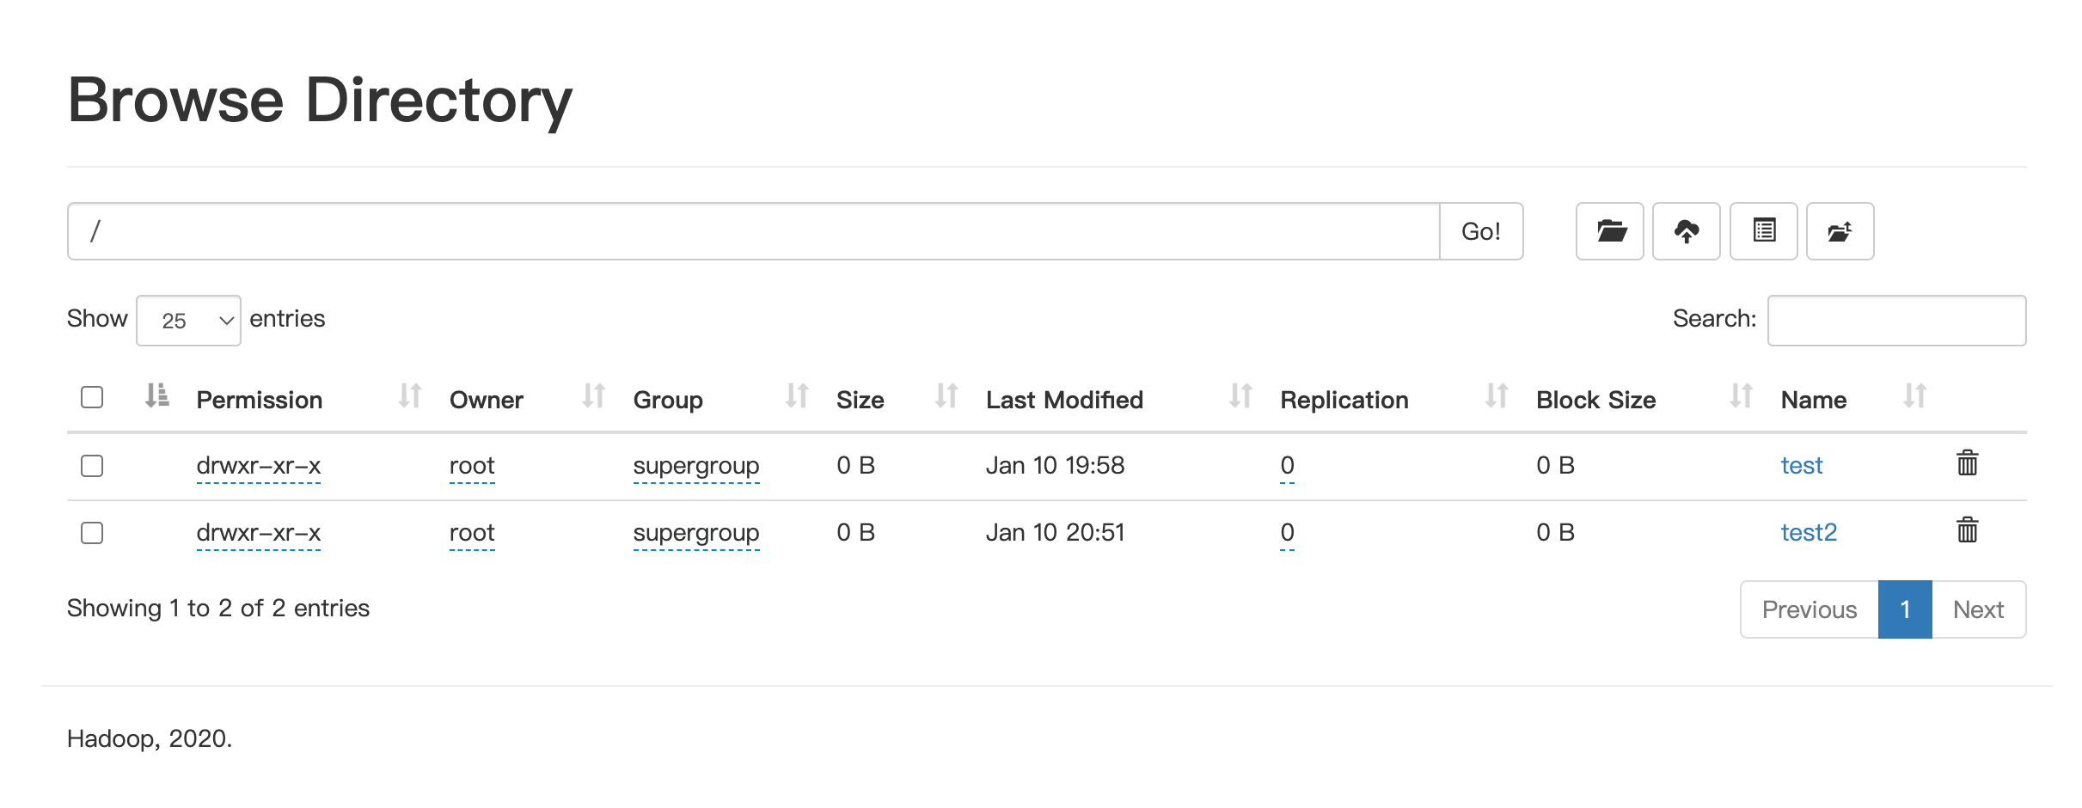
Task: Open the test2 directory link
Action: 1809,532
